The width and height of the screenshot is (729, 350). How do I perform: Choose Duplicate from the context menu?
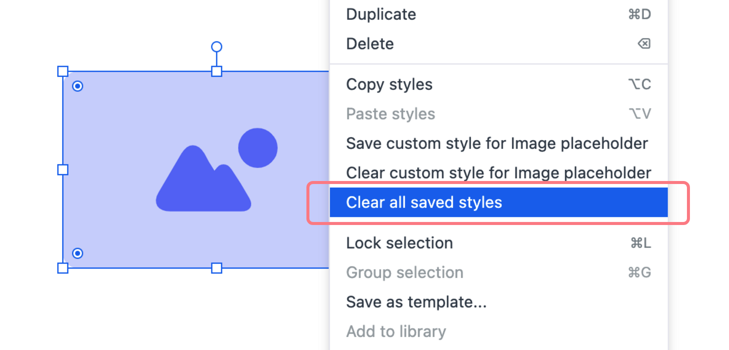[499, 14]
